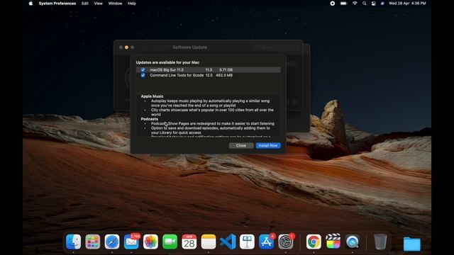Uncheck Command Line Tools for Xcode update
Viewport: 454px width, 255px height.
(x=143, y=75)
